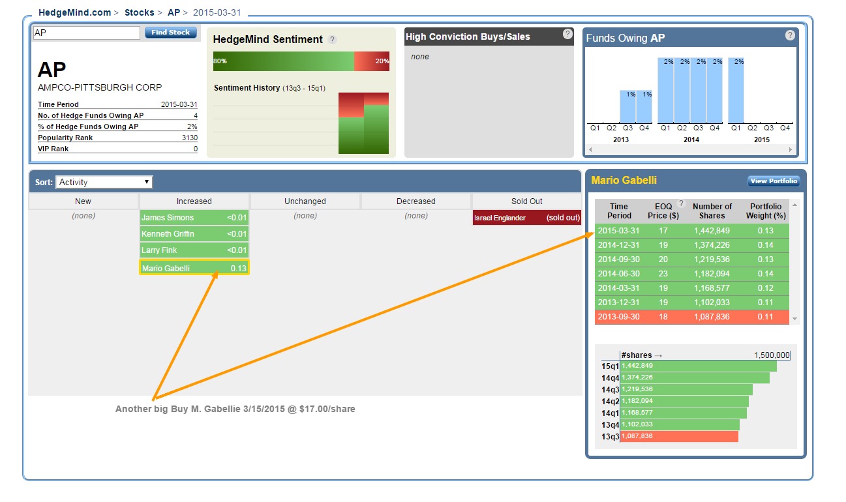Click the green 80% segment of the sentiment bar
The height and width of the screenshot is (502, 846).
tap(284, 61)
